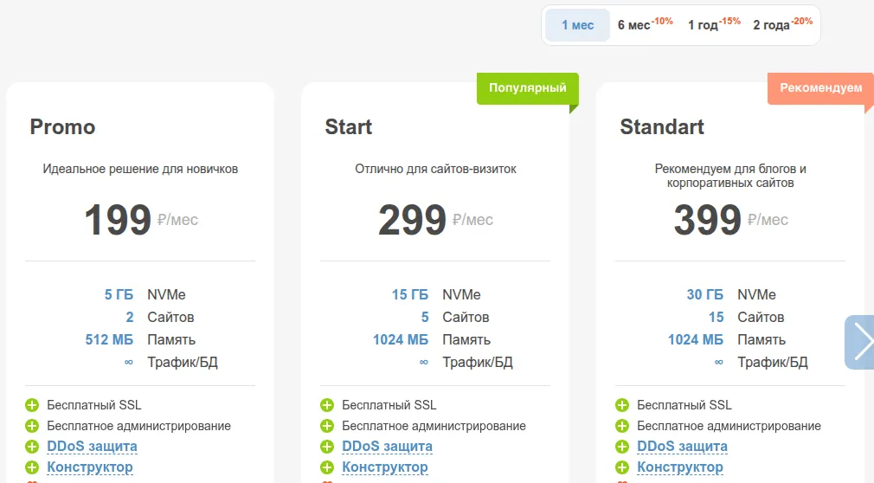Click the Популярный badge on Start plan
The width and height of the screenshot is (874, 483).
tap(527, 88)
